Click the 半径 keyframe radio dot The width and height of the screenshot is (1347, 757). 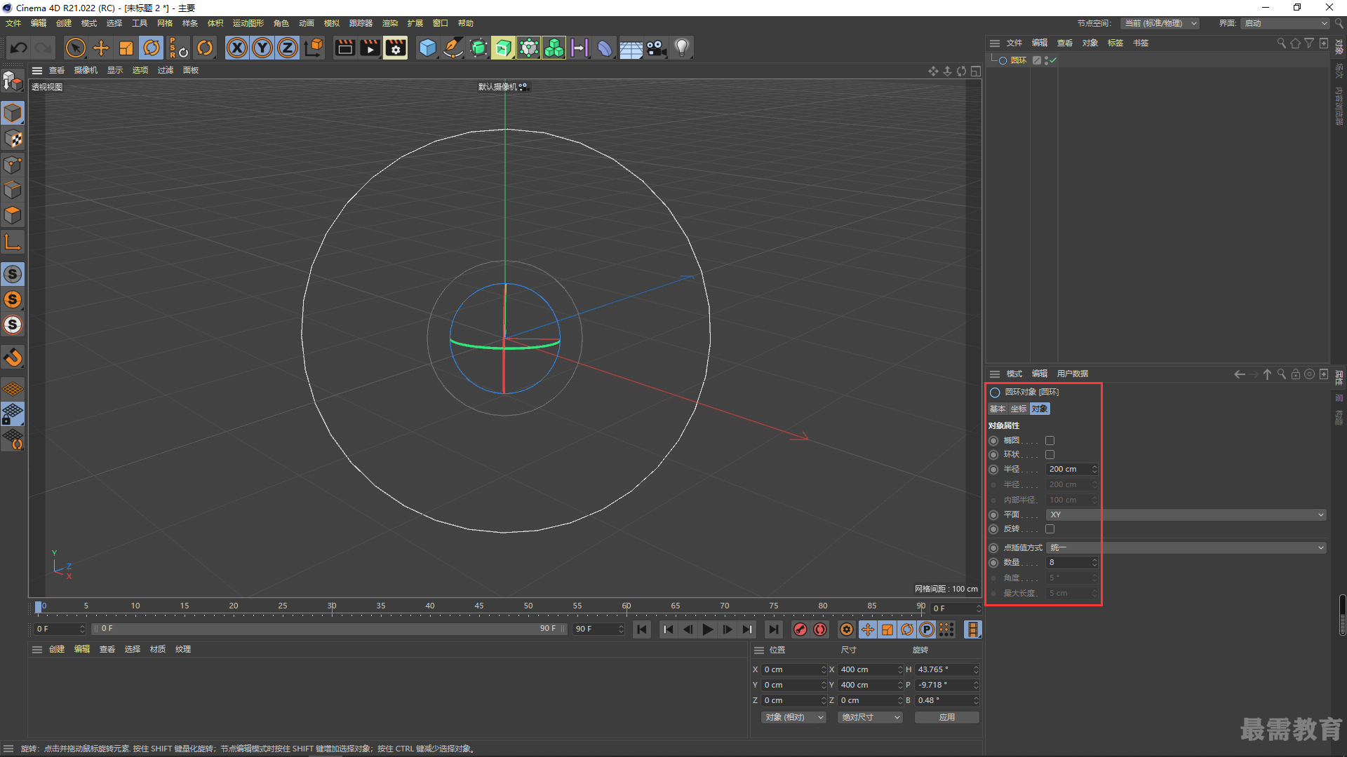(x=993, y=470)
